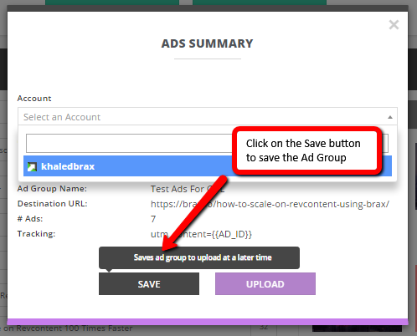Viewport: 417px width, 336px height.
Task: Close the Ads Summary dialog
Action: [x=394, y=25]
